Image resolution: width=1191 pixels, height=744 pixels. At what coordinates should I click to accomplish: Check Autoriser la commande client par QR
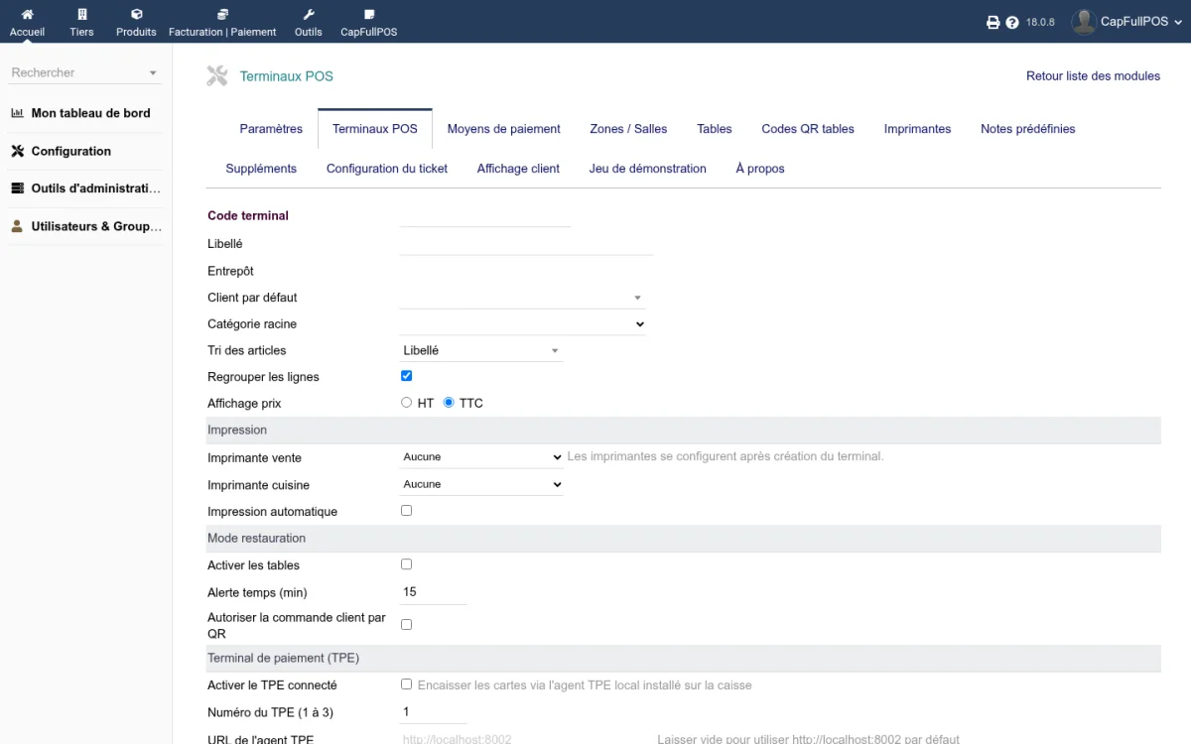tap(406, 625)
